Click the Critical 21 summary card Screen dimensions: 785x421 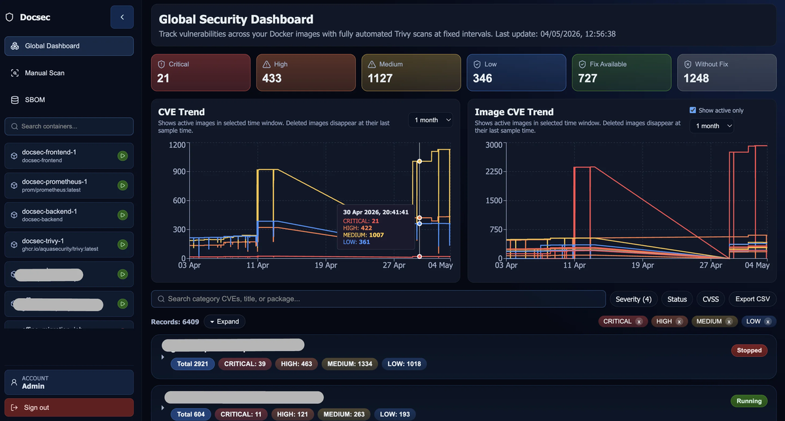tap(201, 73)
